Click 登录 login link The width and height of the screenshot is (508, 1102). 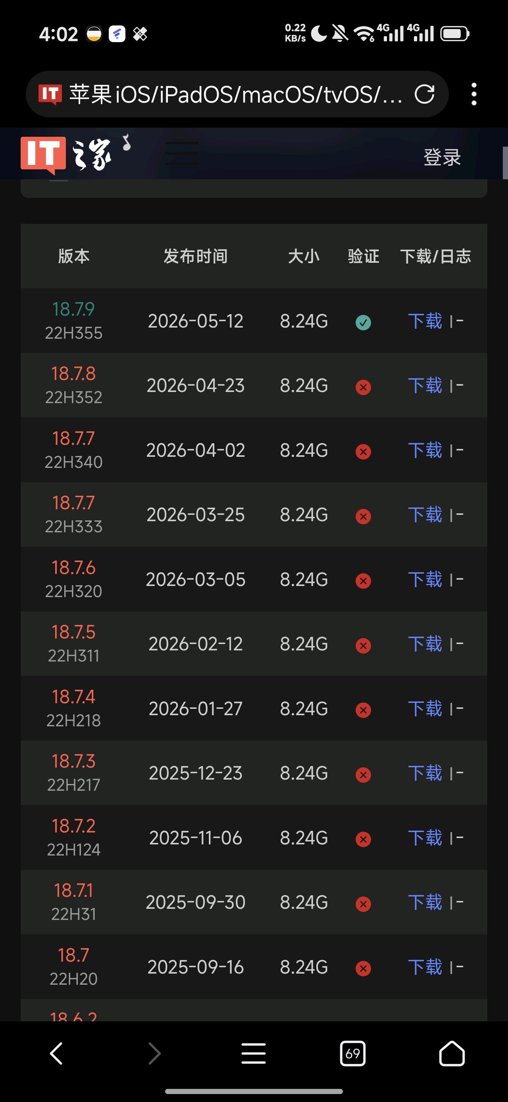click(x=442, y=157)
